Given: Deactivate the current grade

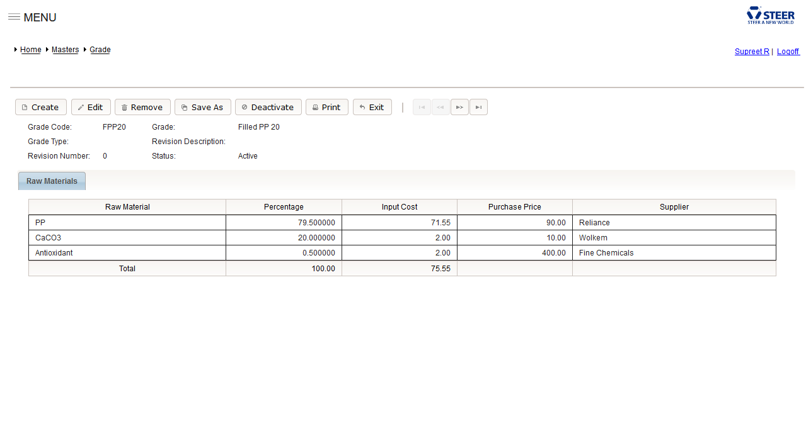Looking at the screenshot, I should pyautogui.click(x=268, y=108).
